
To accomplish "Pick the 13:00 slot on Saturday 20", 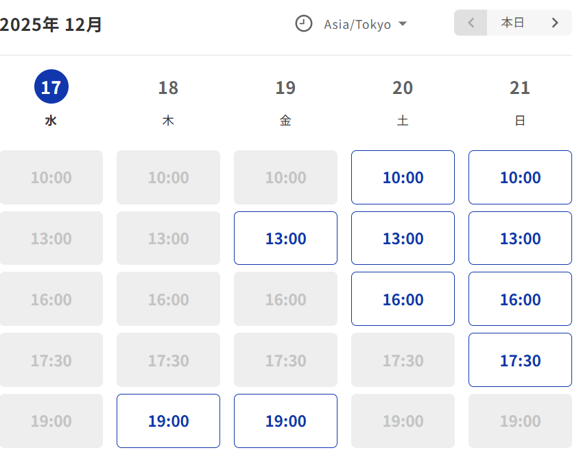I will tap(403, 239).
